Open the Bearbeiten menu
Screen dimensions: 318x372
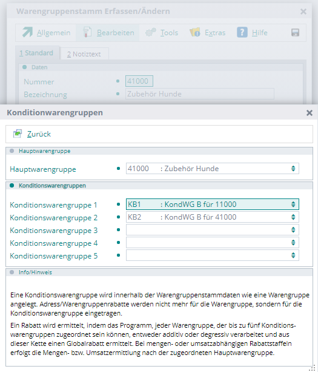[x=115, y=33]
